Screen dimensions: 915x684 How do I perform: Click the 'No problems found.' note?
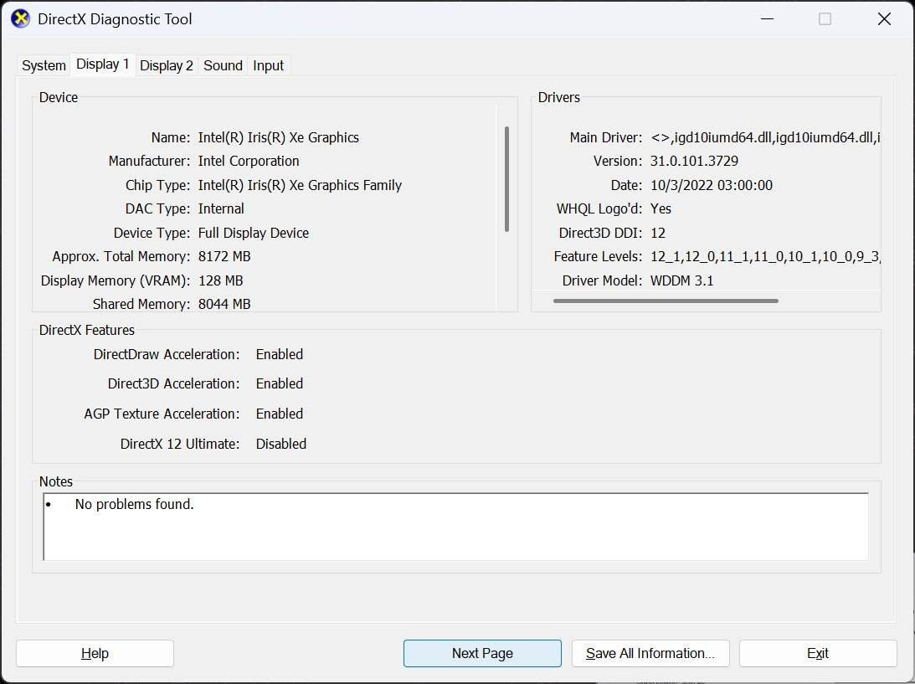pos(134,504)
